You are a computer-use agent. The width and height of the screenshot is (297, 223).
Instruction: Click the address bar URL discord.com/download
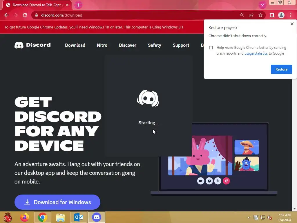pyautogui.click(x=61, y=15)
